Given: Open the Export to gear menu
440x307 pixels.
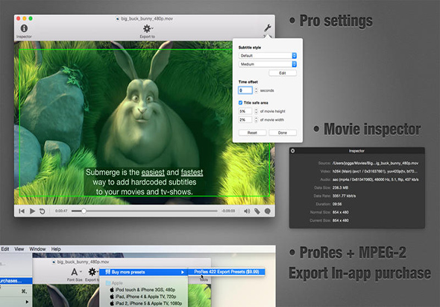Looking at the screenshot, I should click(147, 28).
